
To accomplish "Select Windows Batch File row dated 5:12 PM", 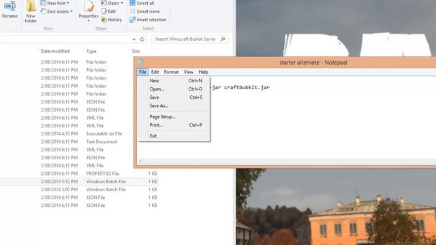I will [x=79, y=182].
